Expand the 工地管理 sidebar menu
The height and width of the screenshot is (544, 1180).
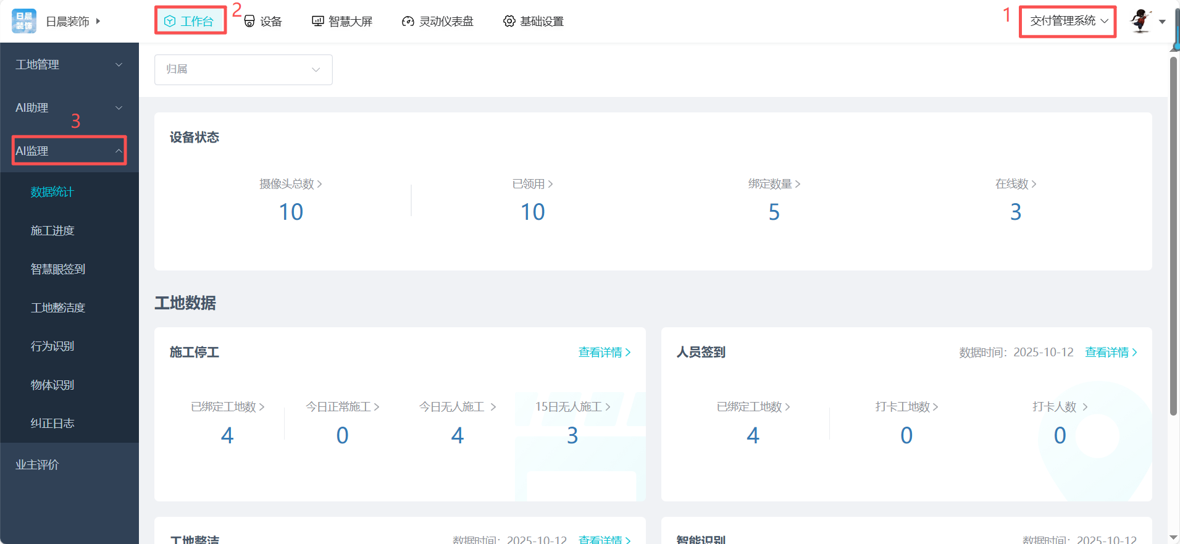69,65
